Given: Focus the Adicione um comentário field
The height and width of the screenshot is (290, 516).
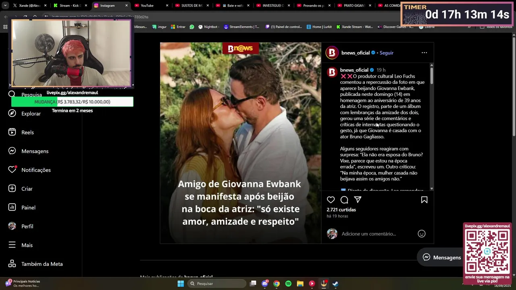Looking at the screenshot, I should [368, 234].
